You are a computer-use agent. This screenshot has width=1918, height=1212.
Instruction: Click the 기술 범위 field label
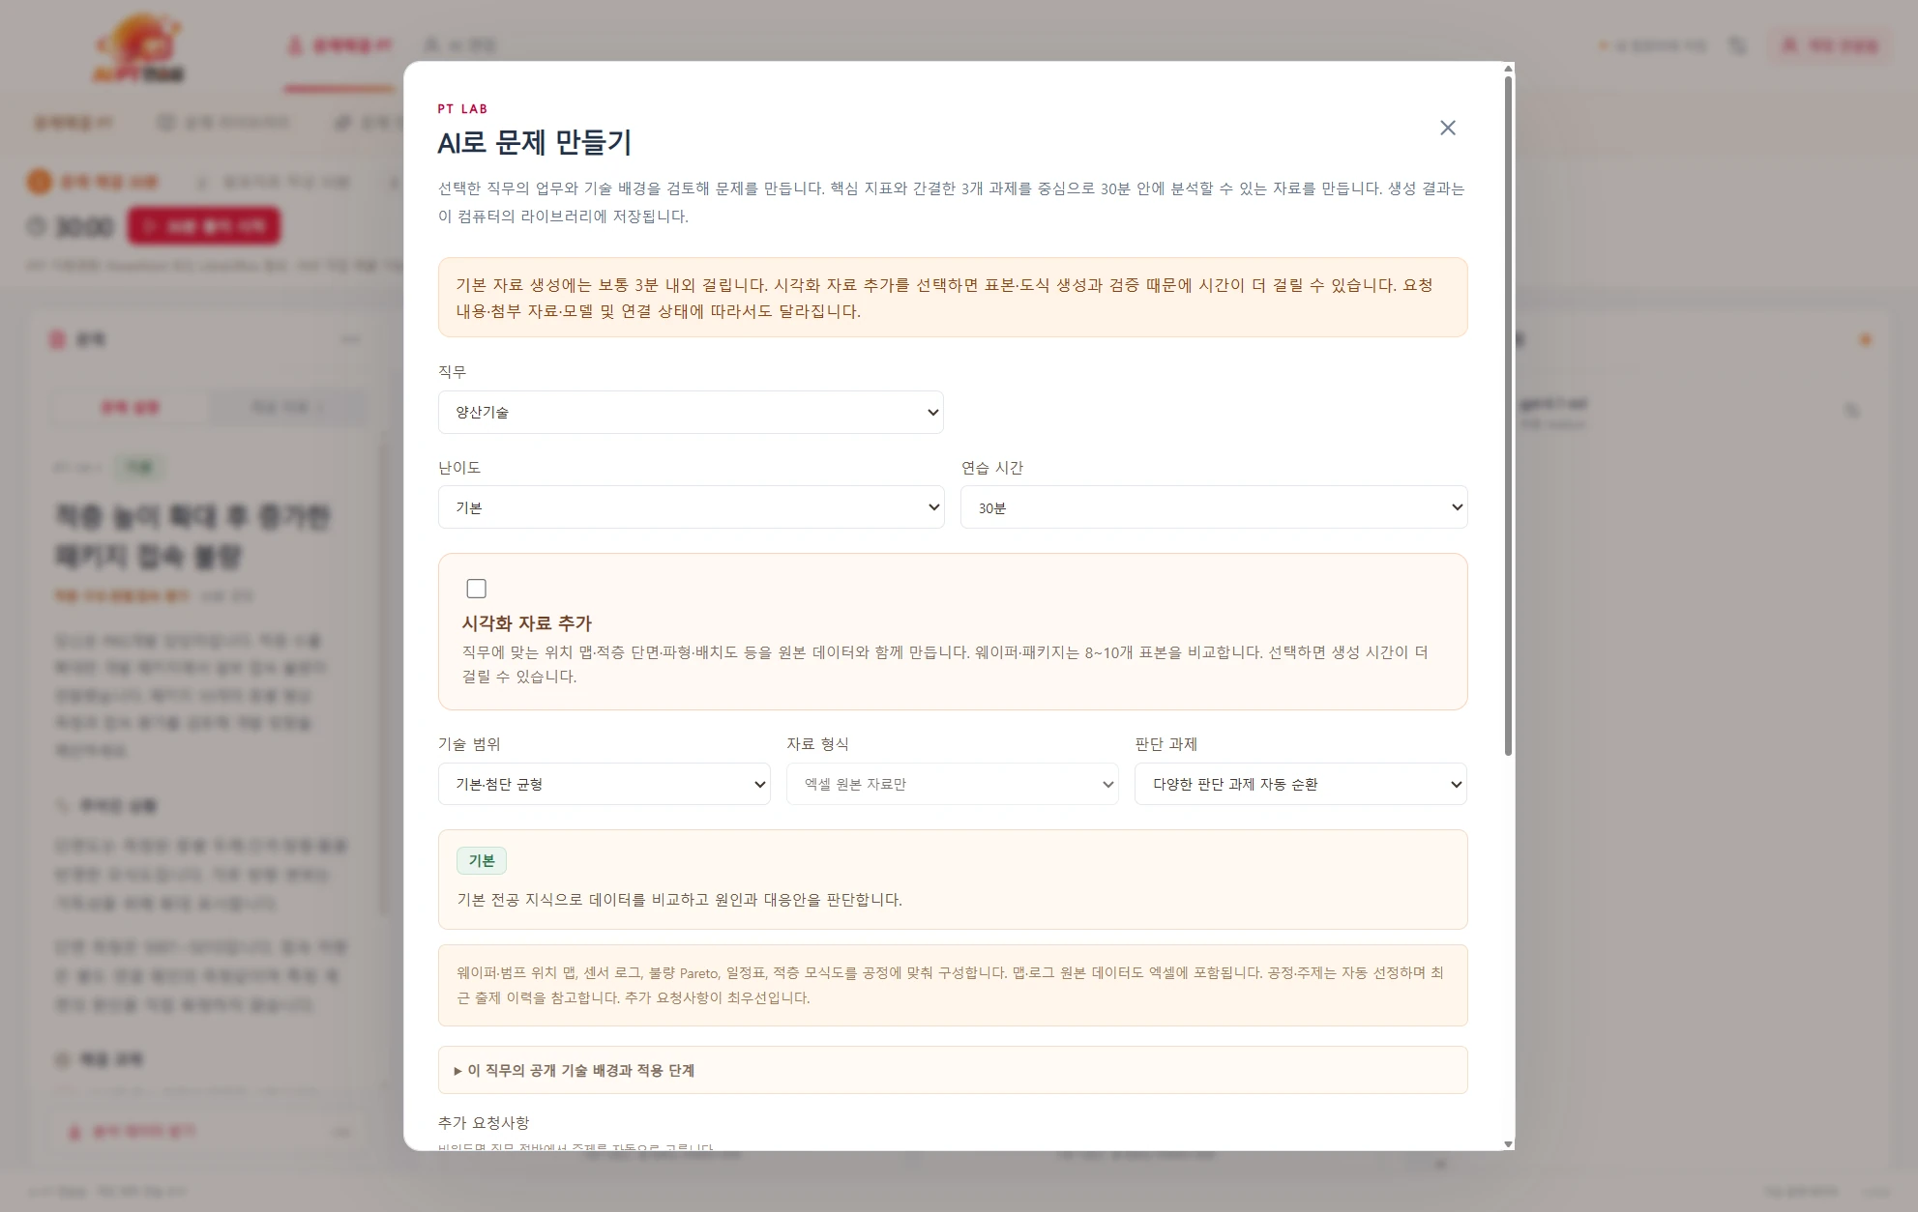[469, 744]
